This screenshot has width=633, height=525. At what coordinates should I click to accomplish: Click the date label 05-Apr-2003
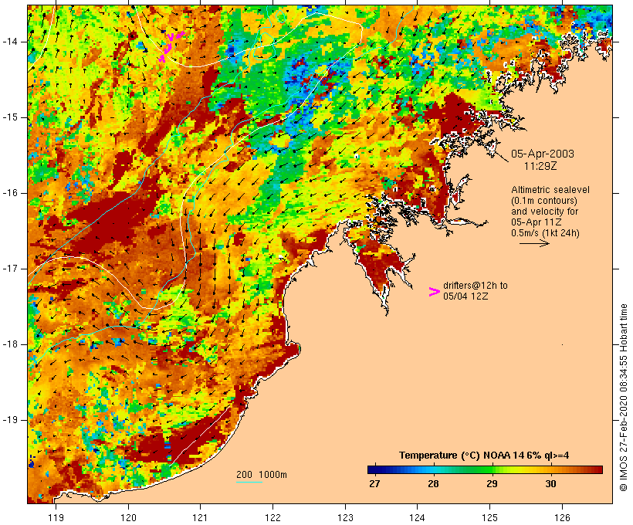[543, 154]
